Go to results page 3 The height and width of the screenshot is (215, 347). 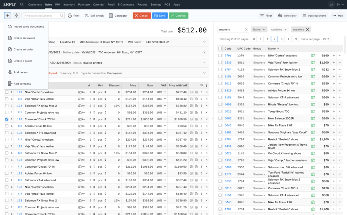(x=282, y=39)
